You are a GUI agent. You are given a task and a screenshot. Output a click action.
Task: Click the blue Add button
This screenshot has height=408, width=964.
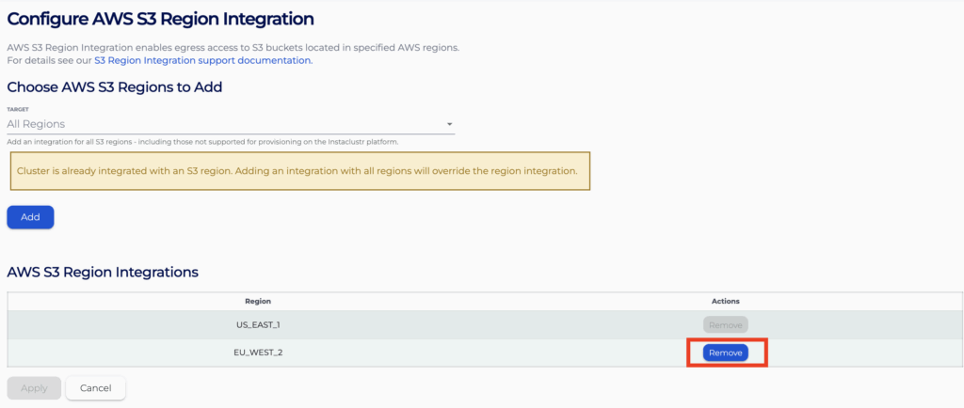(x=31, y=217)
